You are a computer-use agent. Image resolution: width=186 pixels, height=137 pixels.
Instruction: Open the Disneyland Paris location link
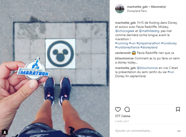pyautogui.click(x=137, y=11)
